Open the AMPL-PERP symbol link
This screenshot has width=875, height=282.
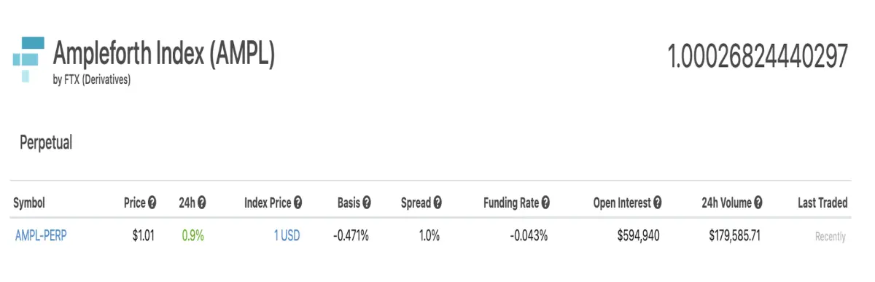click(x=41, y=236)
